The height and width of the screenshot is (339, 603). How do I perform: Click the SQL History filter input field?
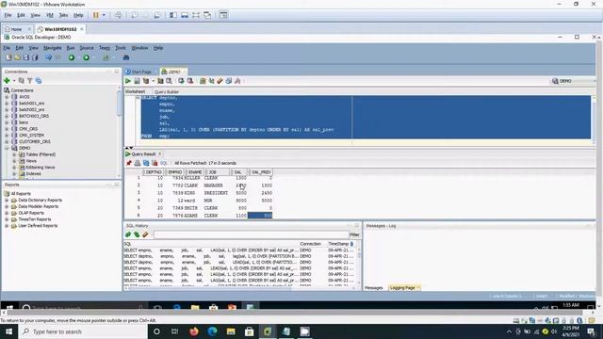252,234
